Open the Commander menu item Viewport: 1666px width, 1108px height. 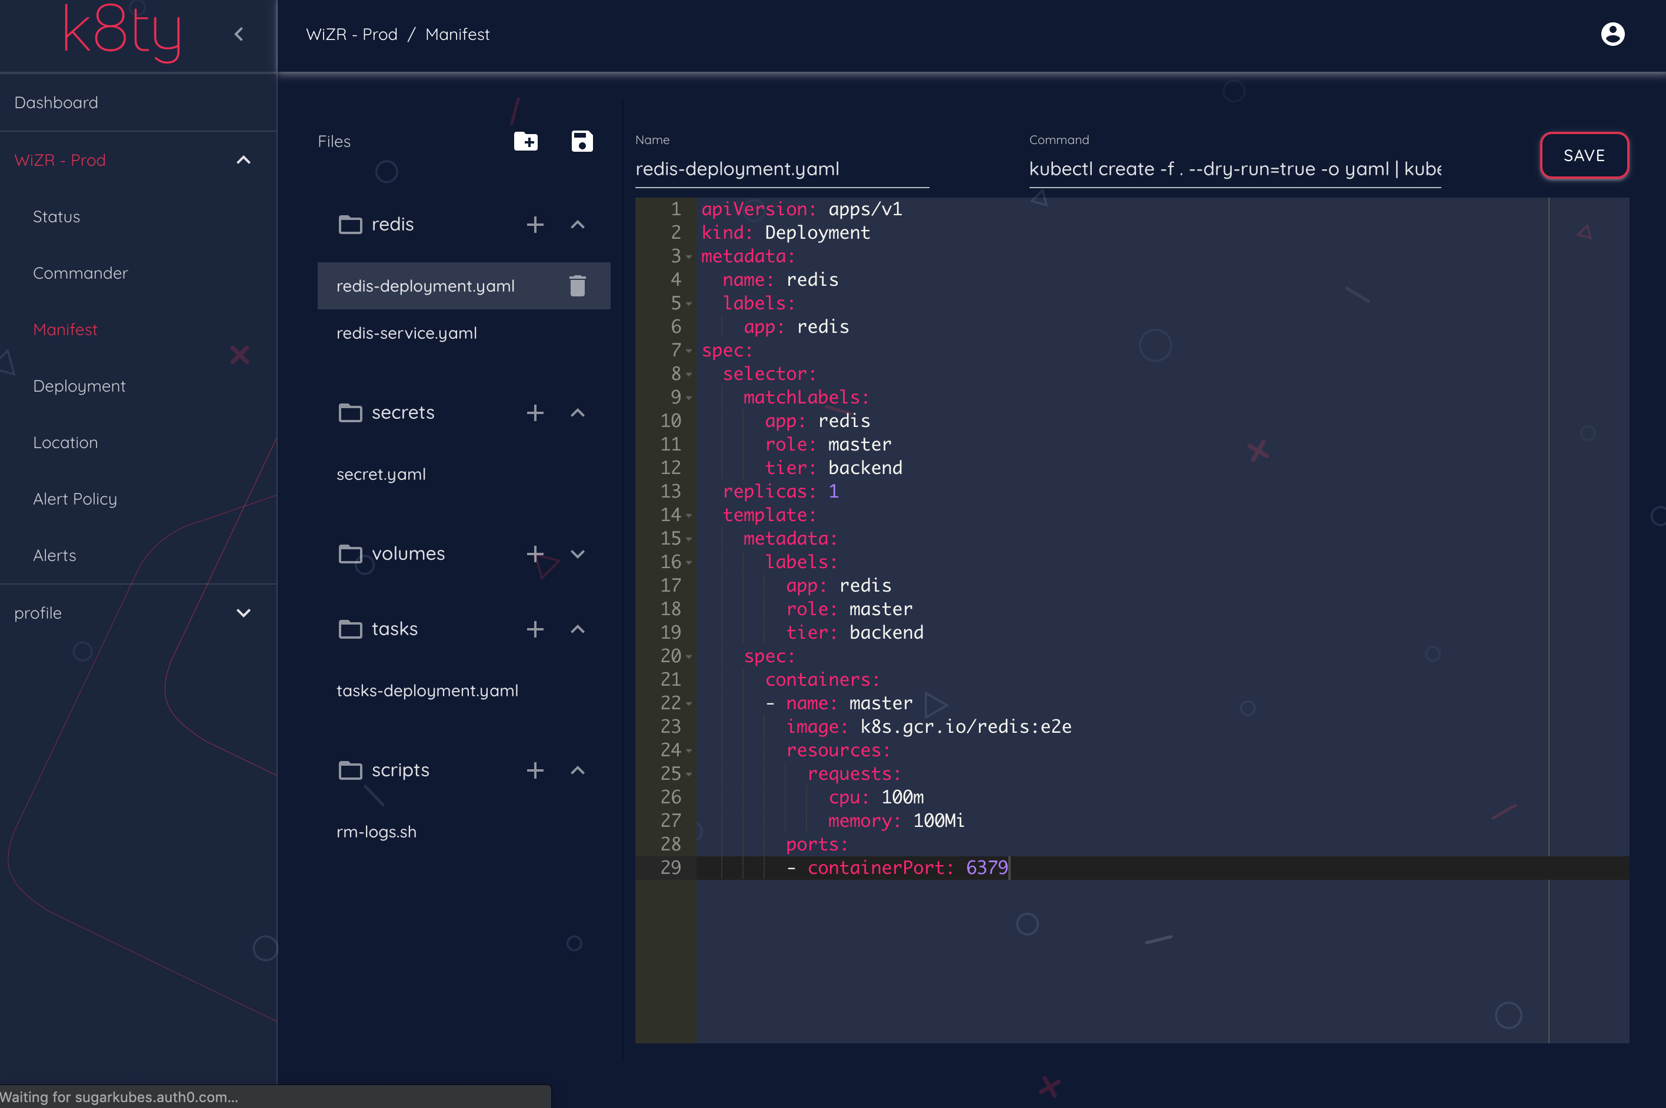(x=80, y=273)
